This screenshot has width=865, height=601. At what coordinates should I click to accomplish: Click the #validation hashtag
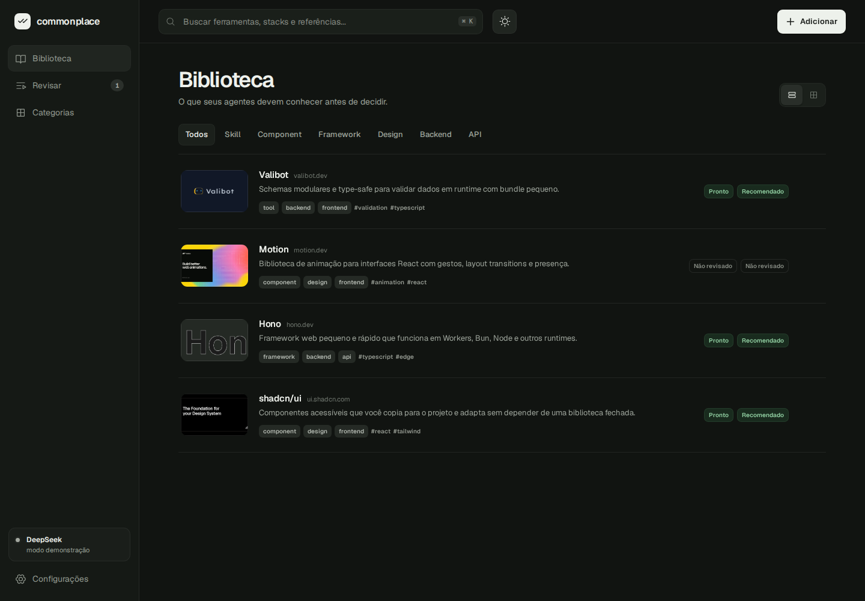371,208
